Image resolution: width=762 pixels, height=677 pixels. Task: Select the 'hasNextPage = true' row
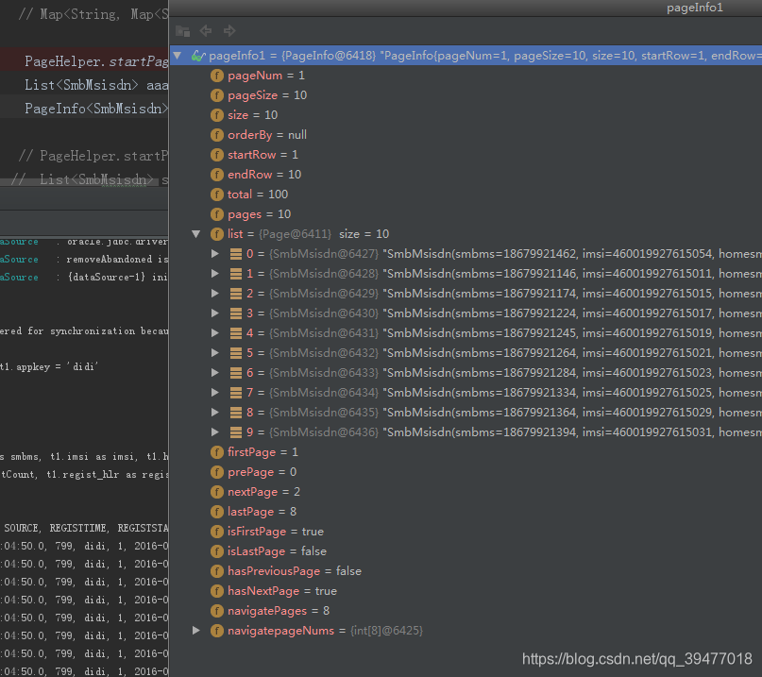click(x=466, y=591)
